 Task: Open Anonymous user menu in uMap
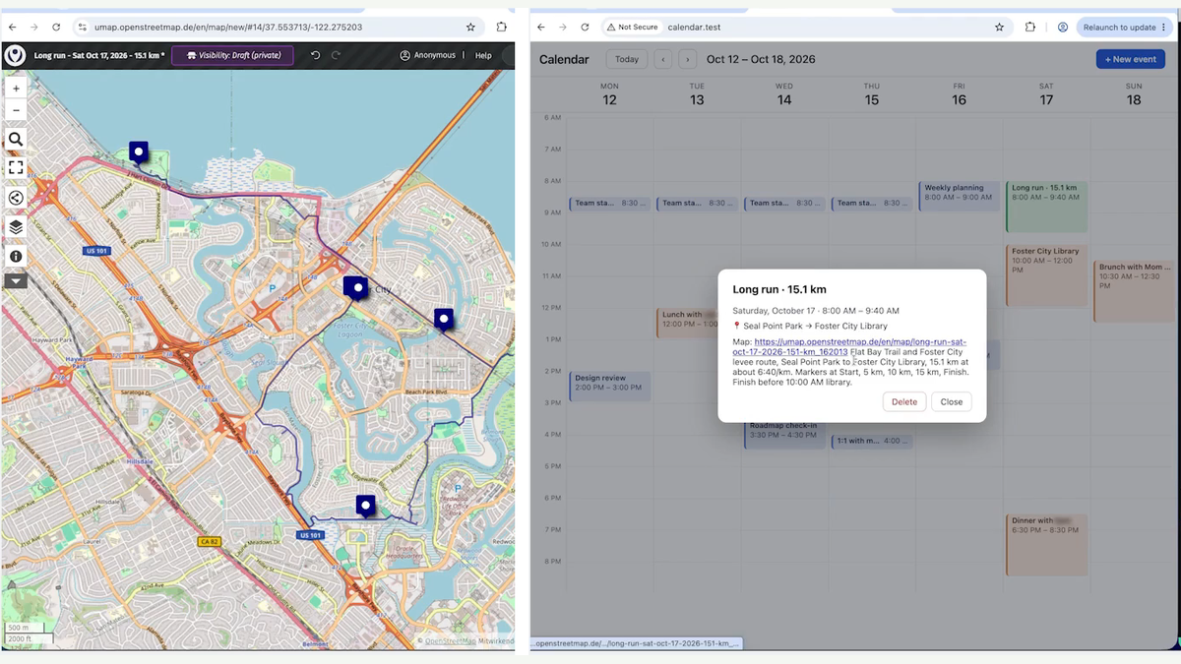pyautogui.click(x=428, y=55)
